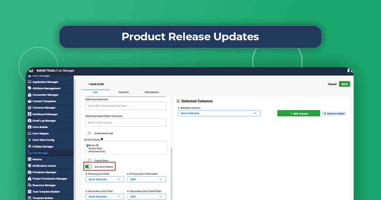Switch to the List tab

[96, 92]
